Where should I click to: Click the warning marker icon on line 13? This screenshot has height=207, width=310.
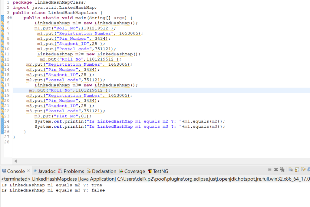pos(2,64)
